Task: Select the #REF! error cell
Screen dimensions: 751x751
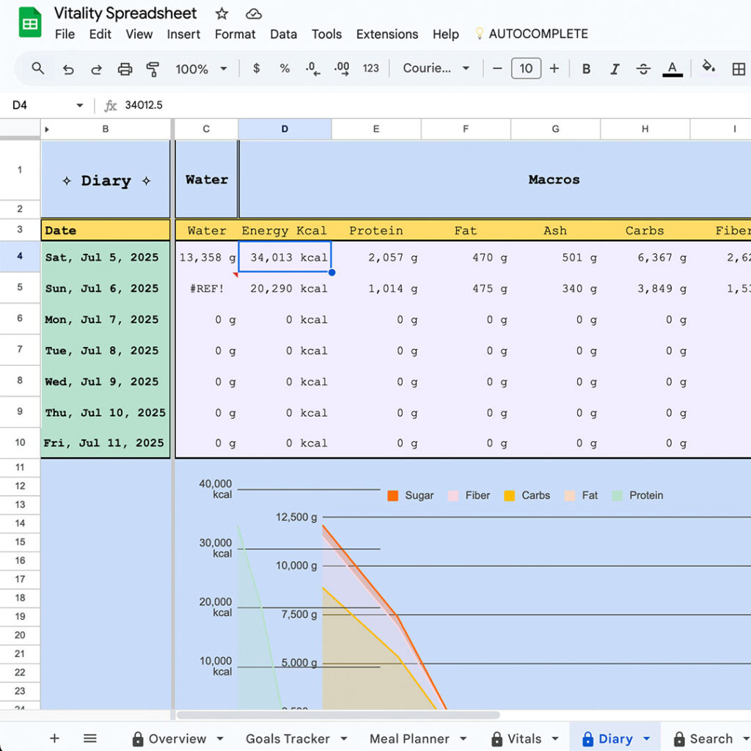Action: (206, 288)
